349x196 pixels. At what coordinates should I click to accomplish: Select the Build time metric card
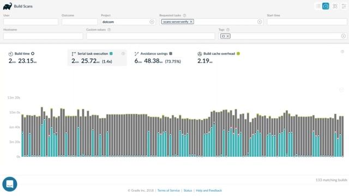click(33, 58)
